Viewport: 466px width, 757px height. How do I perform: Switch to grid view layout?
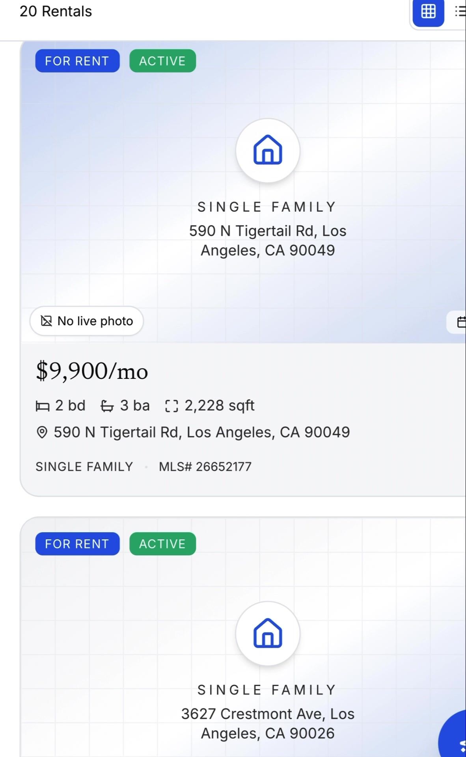click(x=428, y=11)
